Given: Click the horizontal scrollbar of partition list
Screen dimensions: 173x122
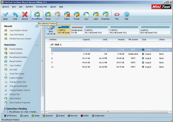Looking at the screenshot, I should point(108,112).
